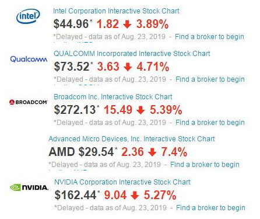Open Advanced Micro Devices Interactive Stock Chart
The height and width of the screenshot is (219, 260).
(132, 139)
